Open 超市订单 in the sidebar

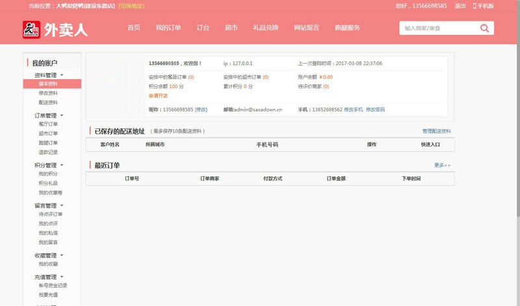click(48, 134)
